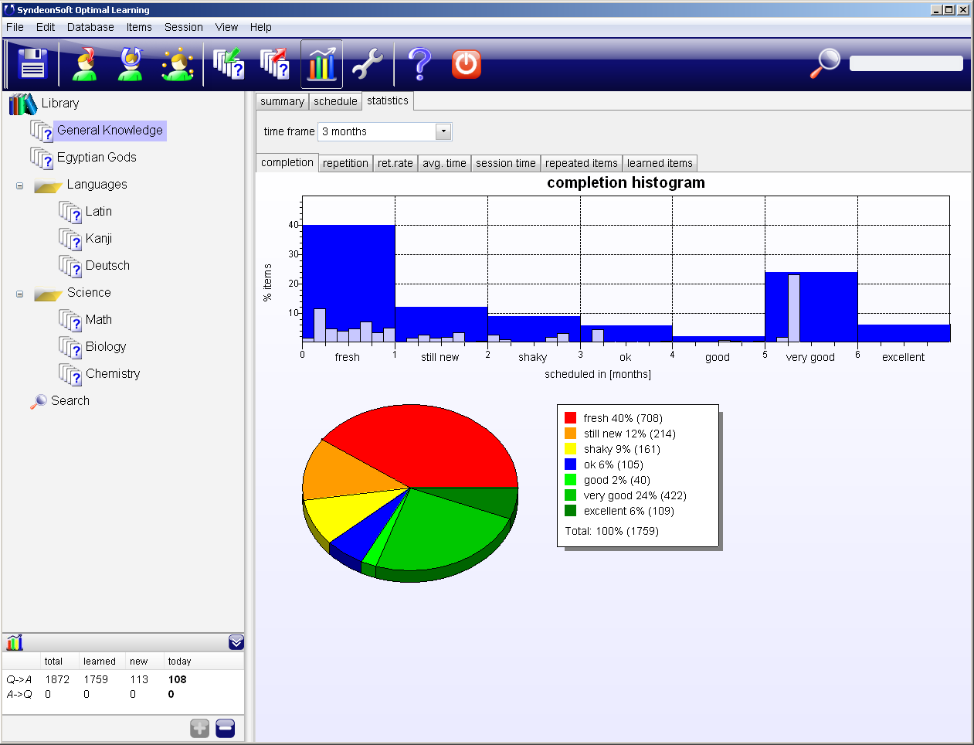Open the statistics bar chart toolbar icon
974x745 pixels.
click(x=321, y=64)
